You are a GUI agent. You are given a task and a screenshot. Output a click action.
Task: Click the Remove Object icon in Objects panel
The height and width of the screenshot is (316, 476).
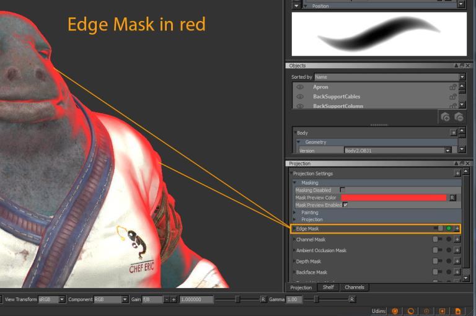pyautogui.click(x=459, y=117)
